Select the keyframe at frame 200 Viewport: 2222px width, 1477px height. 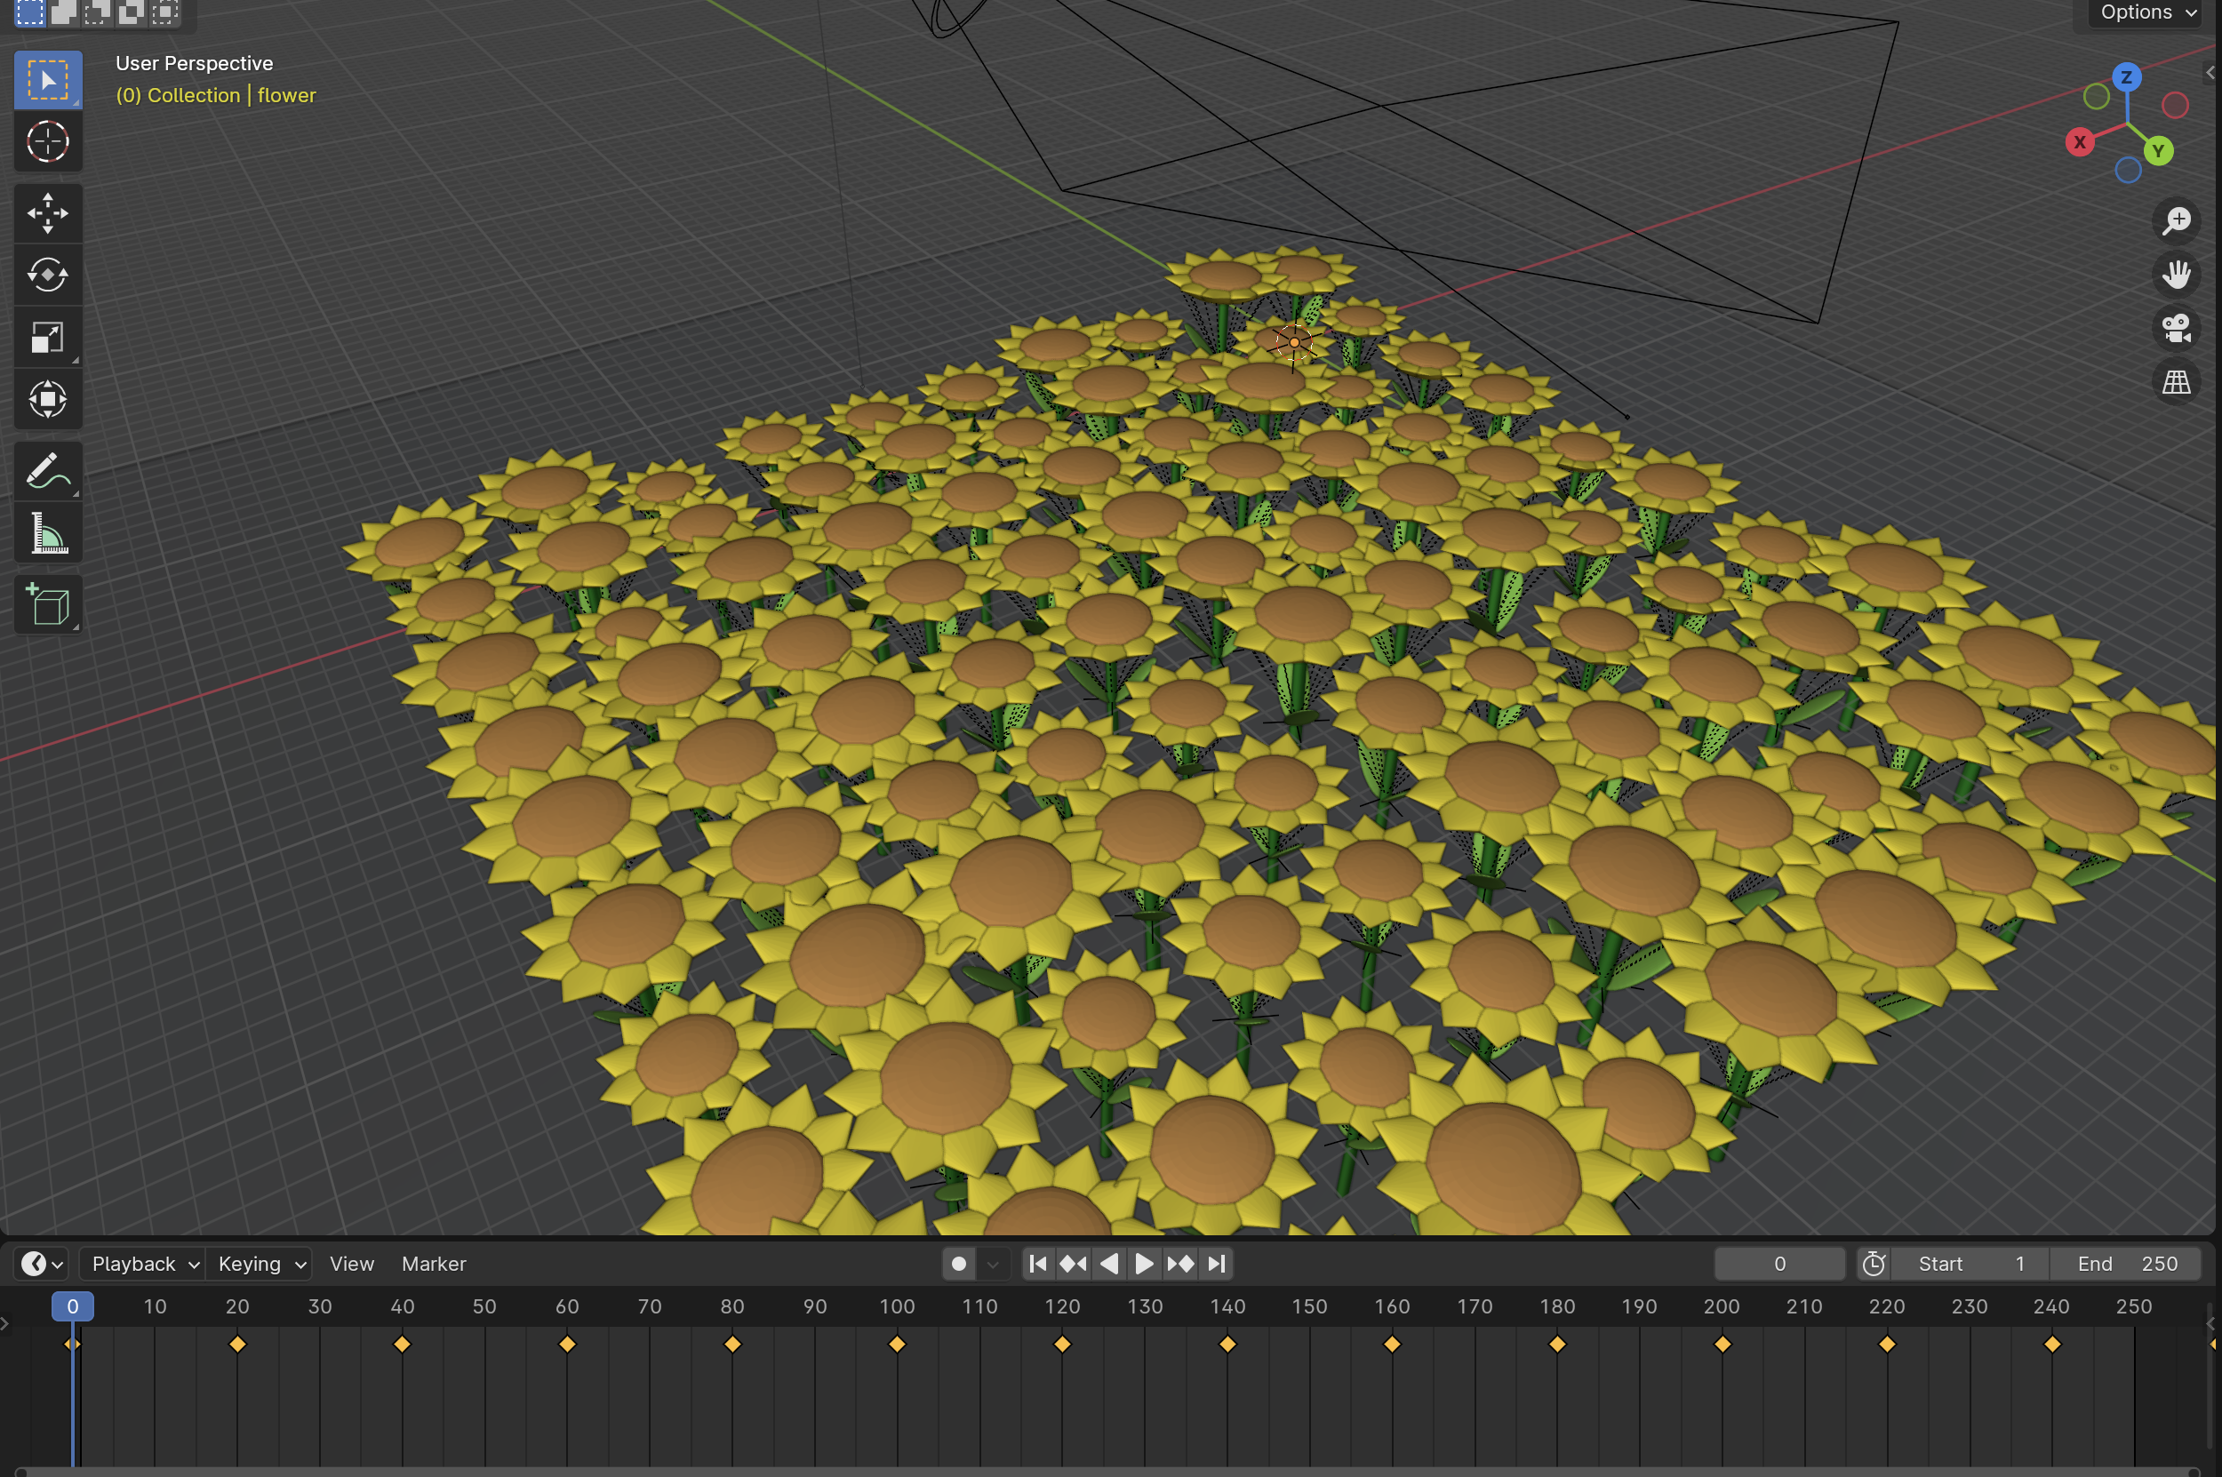point(1722,1345)
